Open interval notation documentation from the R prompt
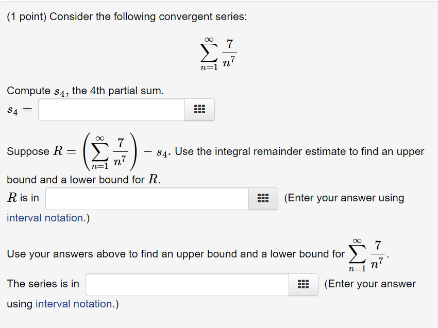This screenshot has width=438, height=328. pyautogui.click(x=39, y=217)
